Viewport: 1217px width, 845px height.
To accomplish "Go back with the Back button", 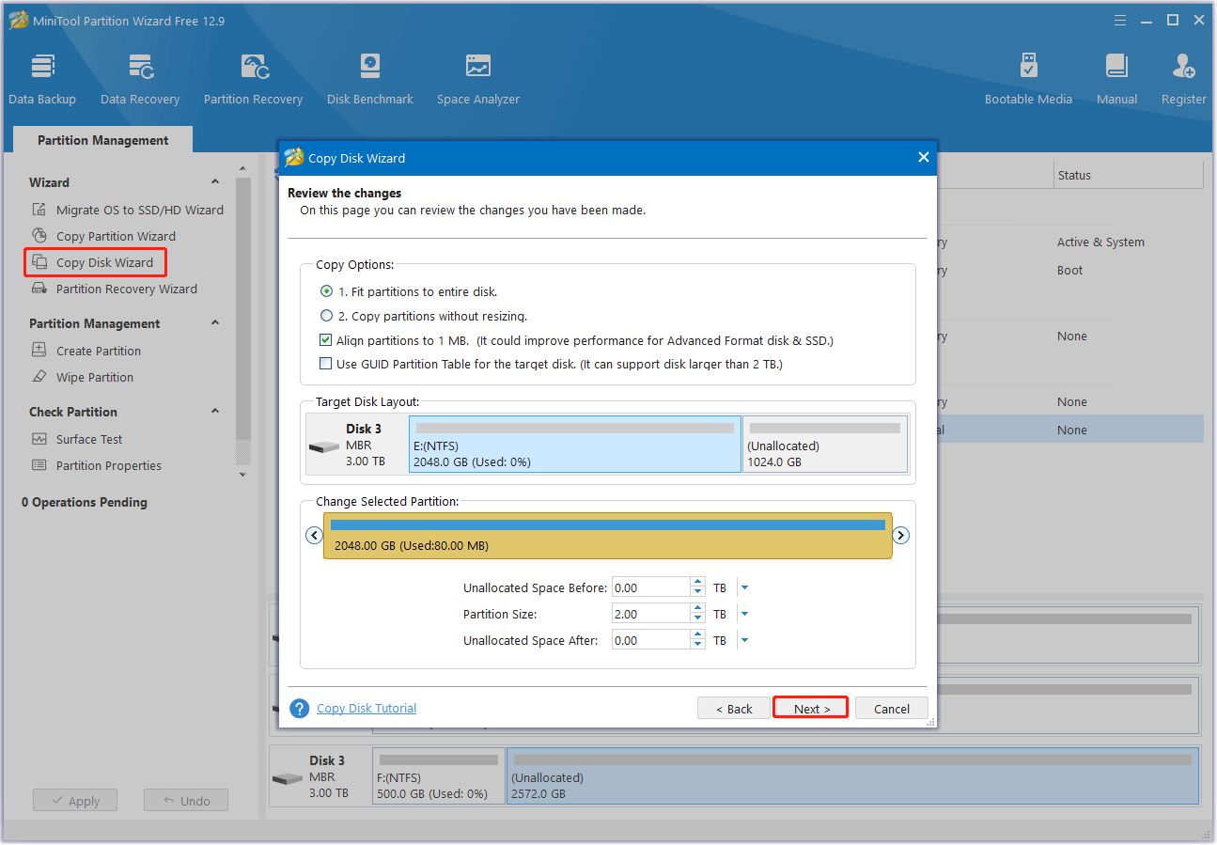I will tap(734, 708).
